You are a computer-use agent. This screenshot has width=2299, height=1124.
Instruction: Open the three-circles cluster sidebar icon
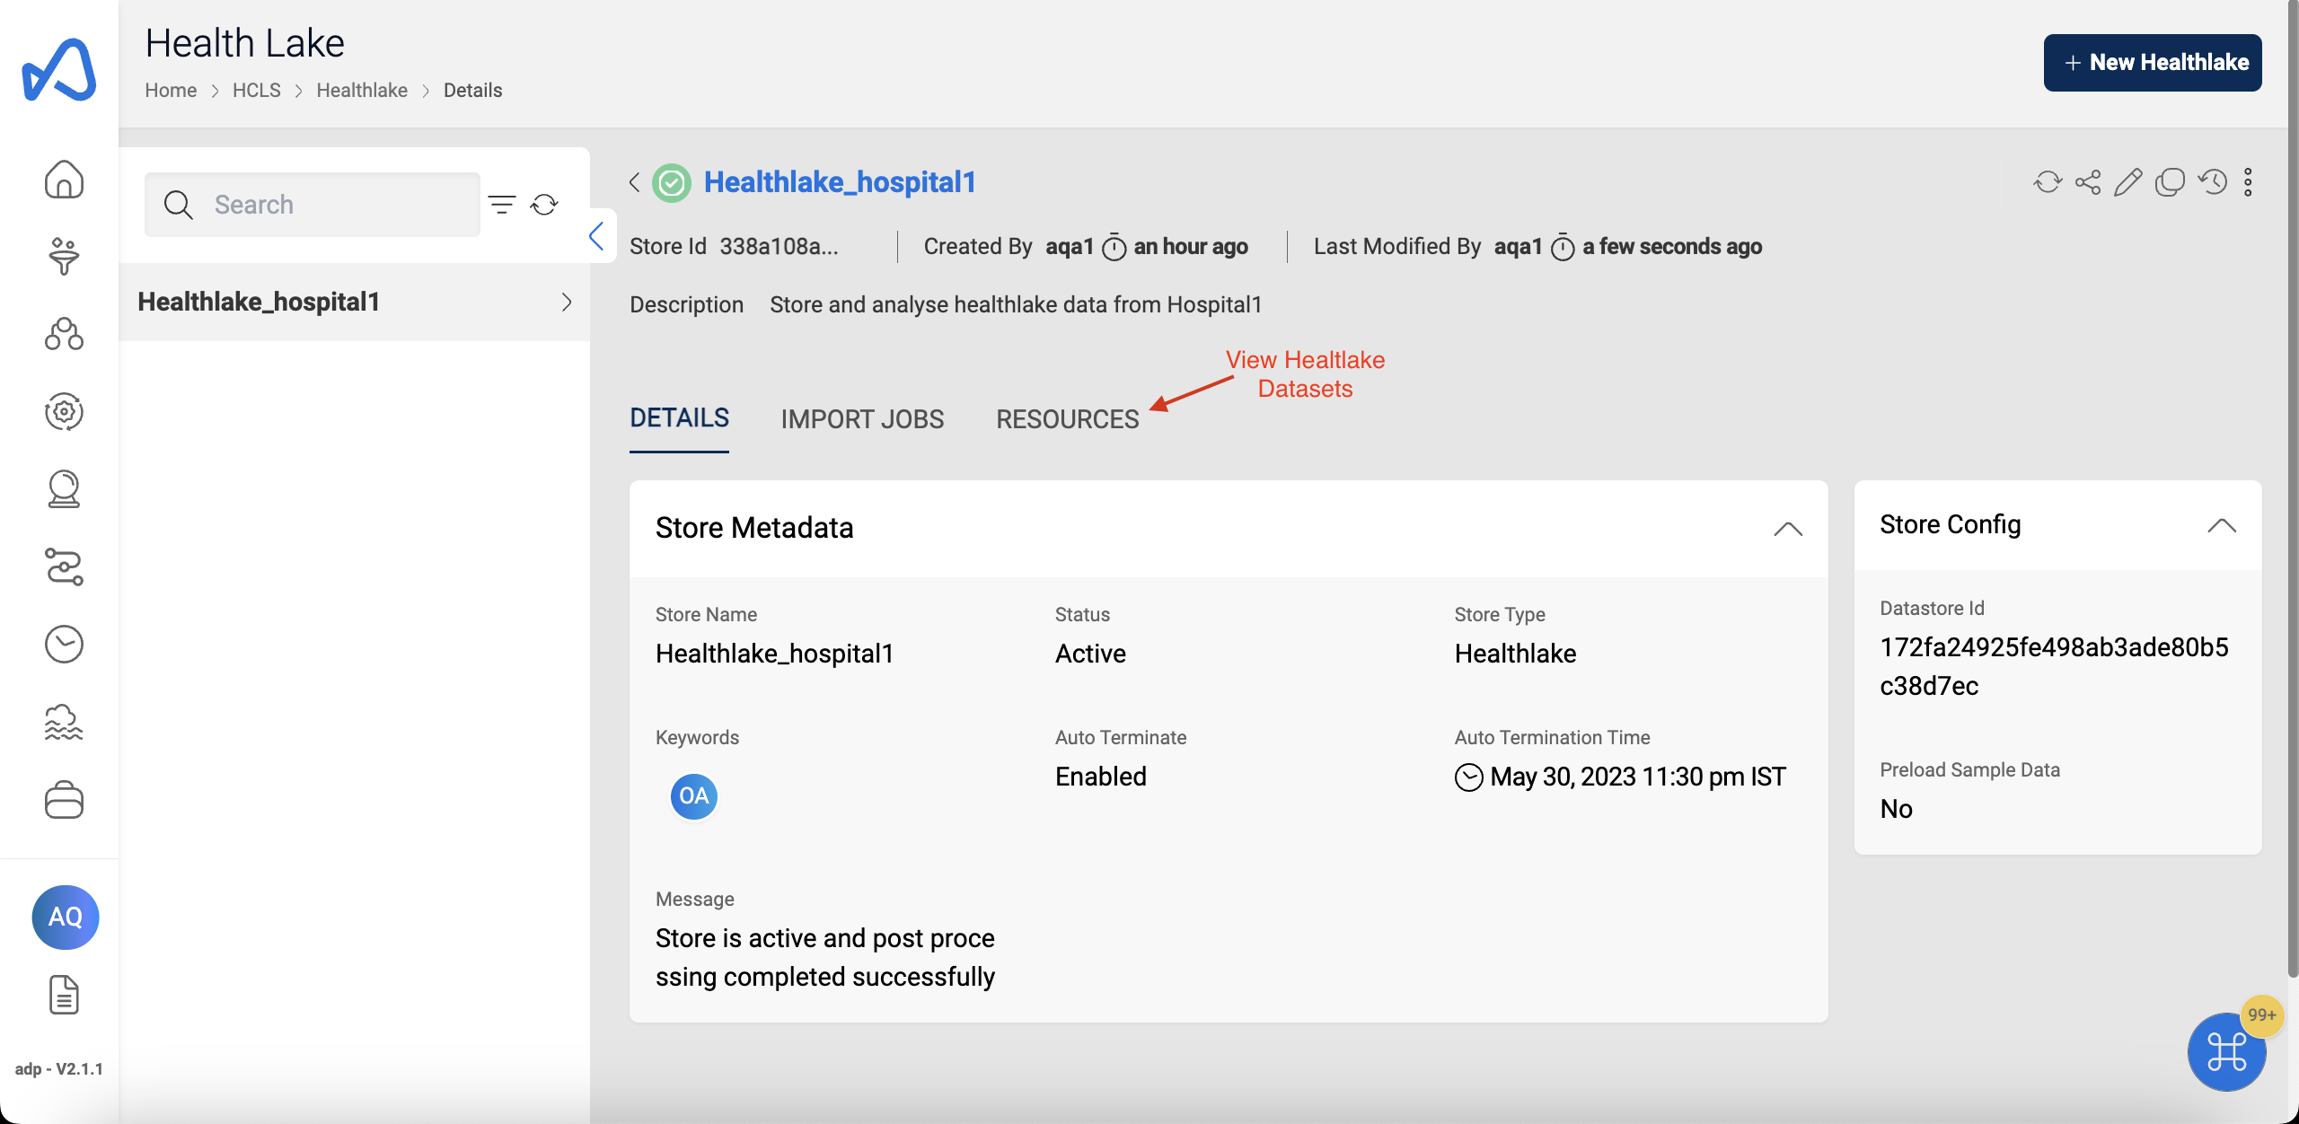[64, 334]
